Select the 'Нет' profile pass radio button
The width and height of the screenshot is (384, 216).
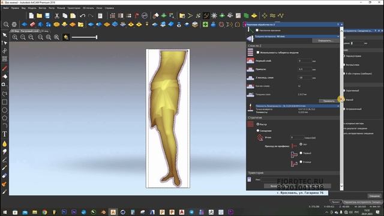point(301,144)
